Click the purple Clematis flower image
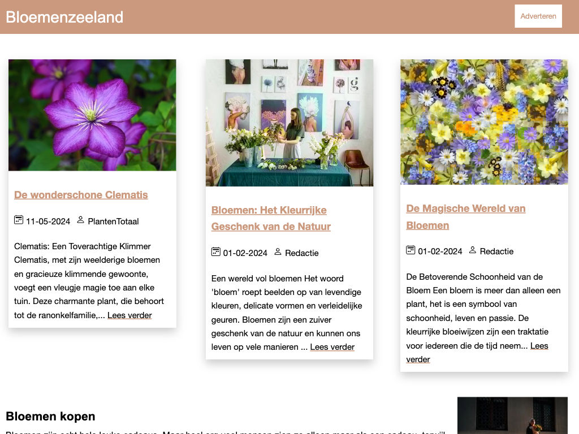This screenshot has height=434, width=579. (92, 115)
